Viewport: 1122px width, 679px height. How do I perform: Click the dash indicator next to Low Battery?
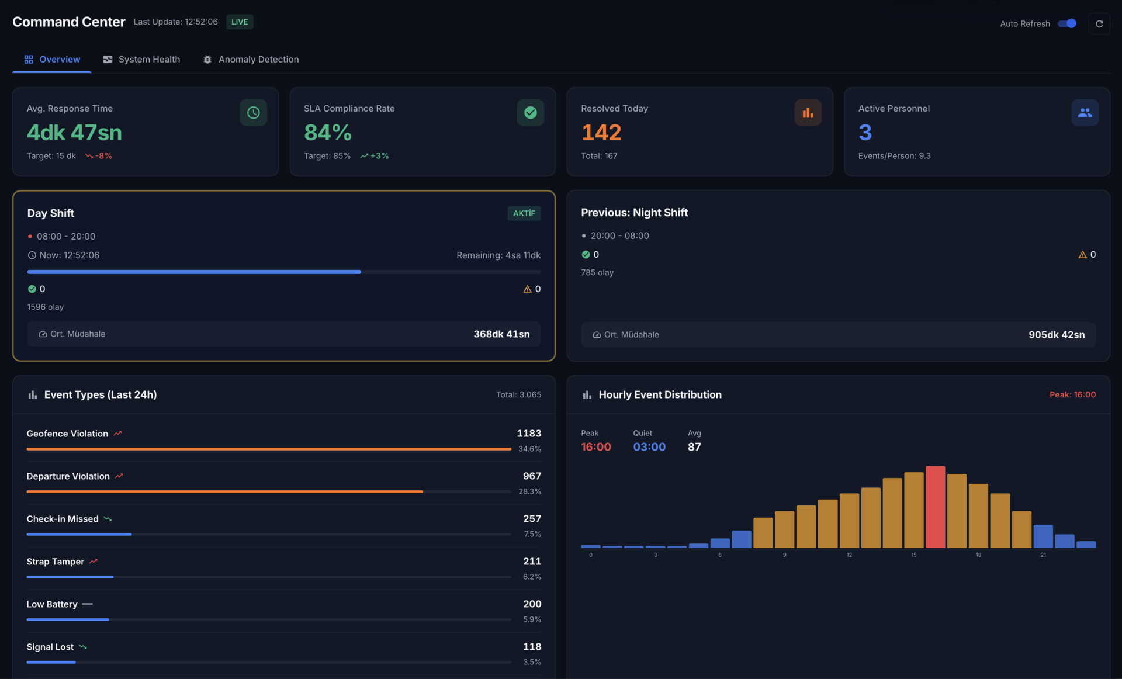click(x=88, y=604)
